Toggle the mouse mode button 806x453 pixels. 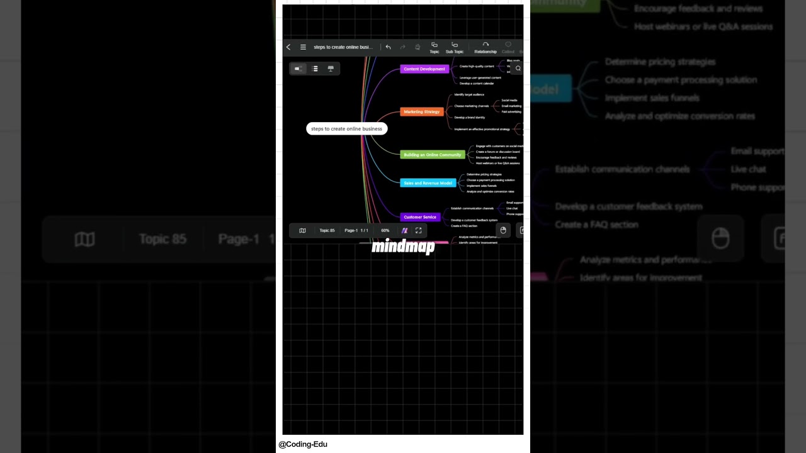tap(503, 230)
